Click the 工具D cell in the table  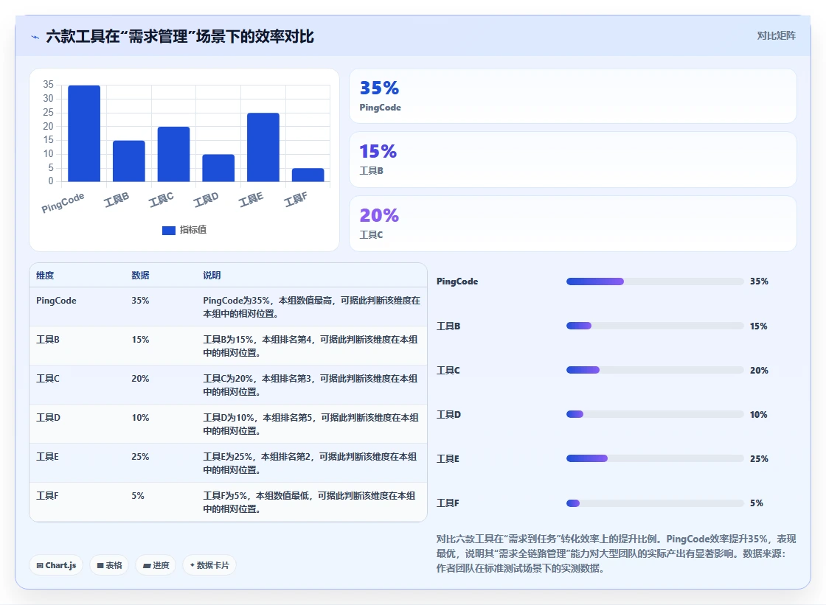48,418
